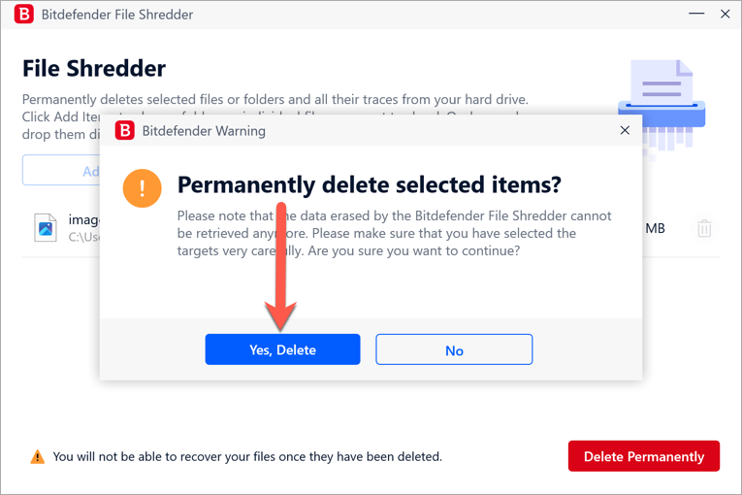
Task: Click the orange exclamation warning icon
Action: (x=142, y=188)
